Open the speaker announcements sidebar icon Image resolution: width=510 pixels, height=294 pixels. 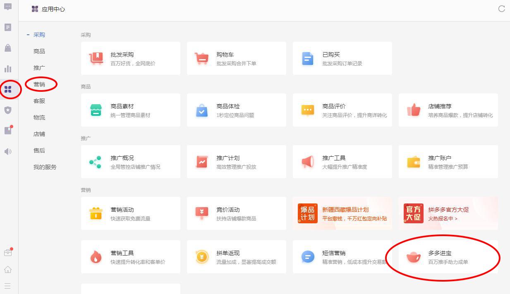click(x=8, y=151)
